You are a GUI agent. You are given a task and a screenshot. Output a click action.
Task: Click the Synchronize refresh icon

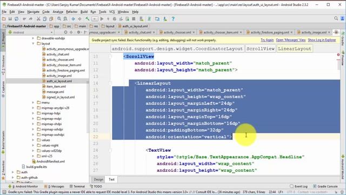(16, 19)
